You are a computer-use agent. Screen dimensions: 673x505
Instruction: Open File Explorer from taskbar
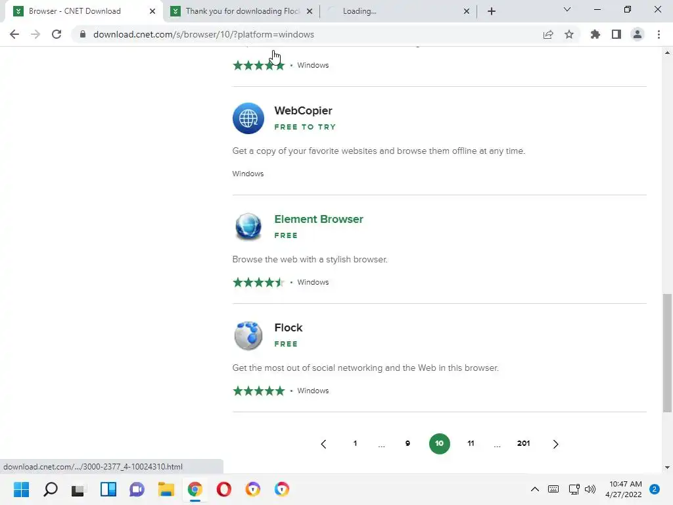(166, 489)
